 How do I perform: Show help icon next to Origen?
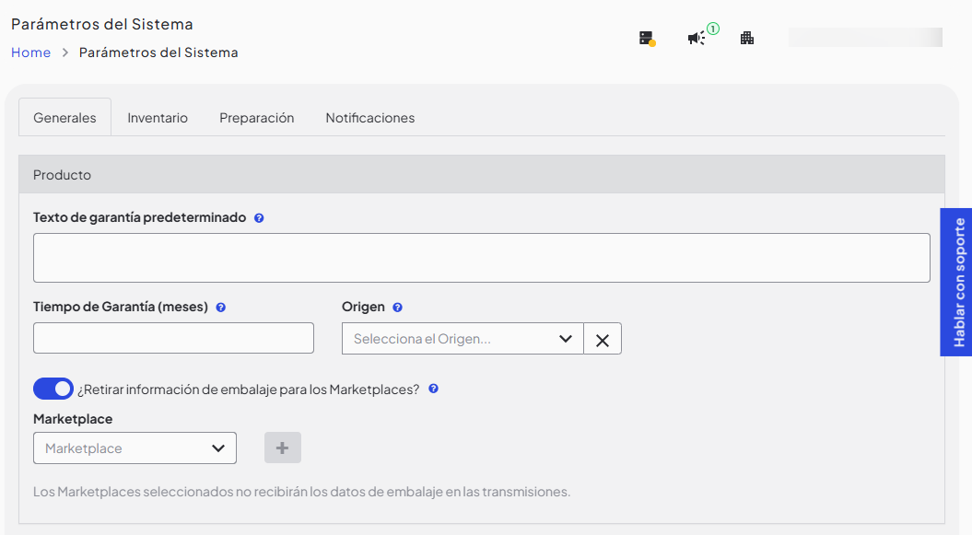click(x=397, y=308)
